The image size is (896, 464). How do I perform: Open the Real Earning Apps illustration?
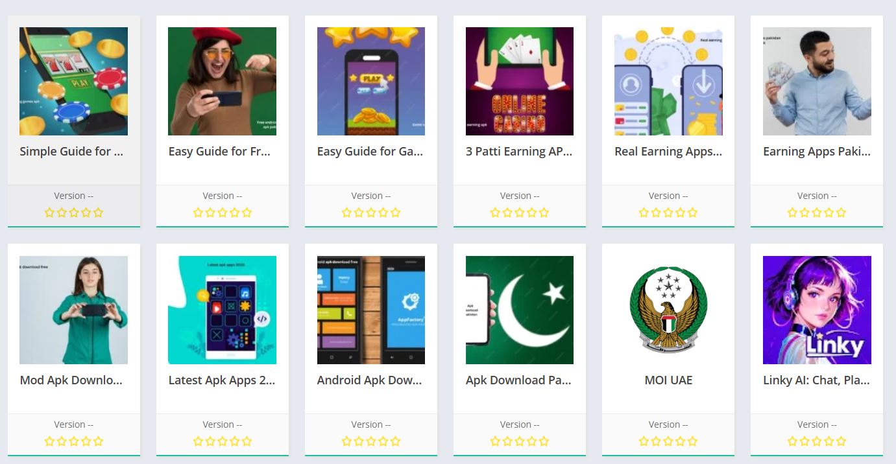point(668,81)
